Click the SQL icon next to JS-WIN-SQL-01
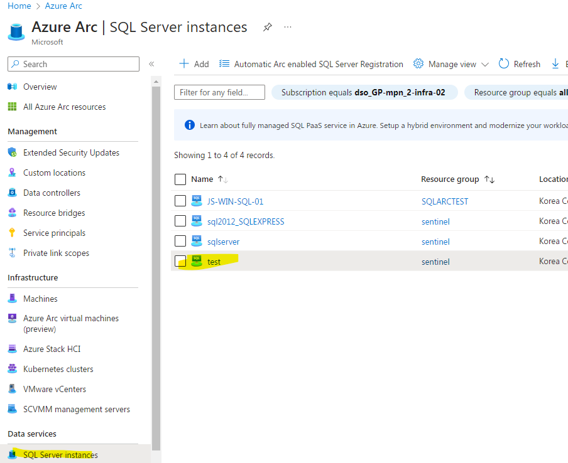Image resolution: width=568 pixels, height=463 pixels. pos(197,201)
